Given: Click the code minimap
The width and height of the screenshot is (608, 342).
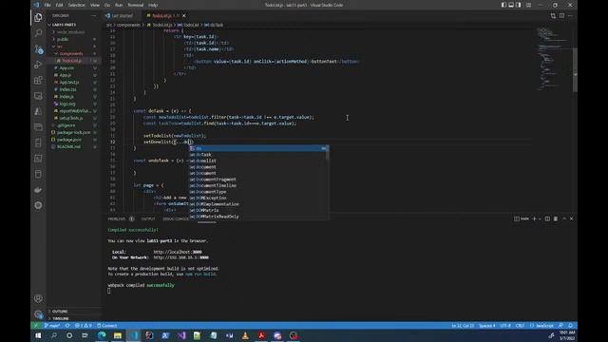Looking at the screenshot, I should pos(554,58).
